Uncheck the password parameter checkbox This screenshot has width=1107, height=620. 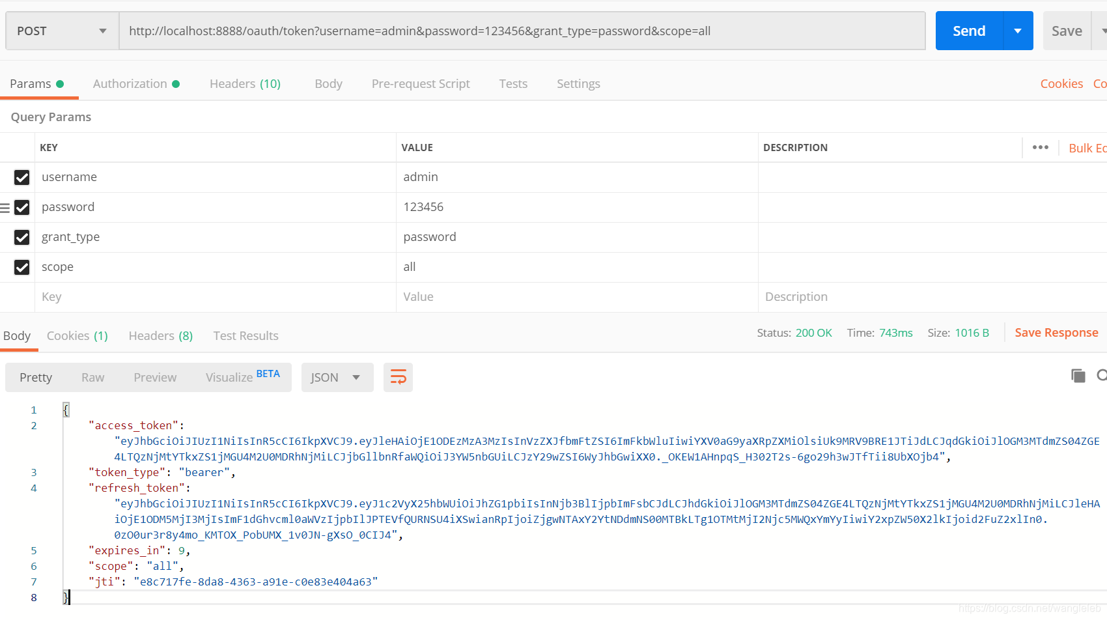click(22, 207)
